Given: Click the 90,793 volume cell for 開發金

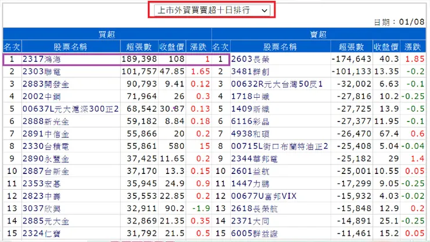Looking at the screenshot, I should coord(142,84).
